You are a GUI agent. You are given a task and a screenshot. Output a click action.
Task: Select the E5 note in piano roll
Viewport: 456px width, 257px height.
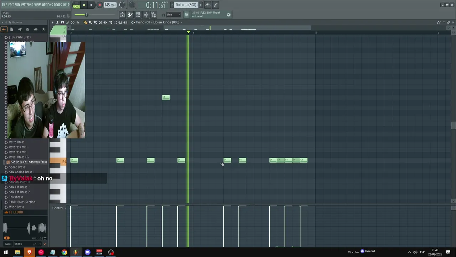pyautogui.click(x=166, y=97)
